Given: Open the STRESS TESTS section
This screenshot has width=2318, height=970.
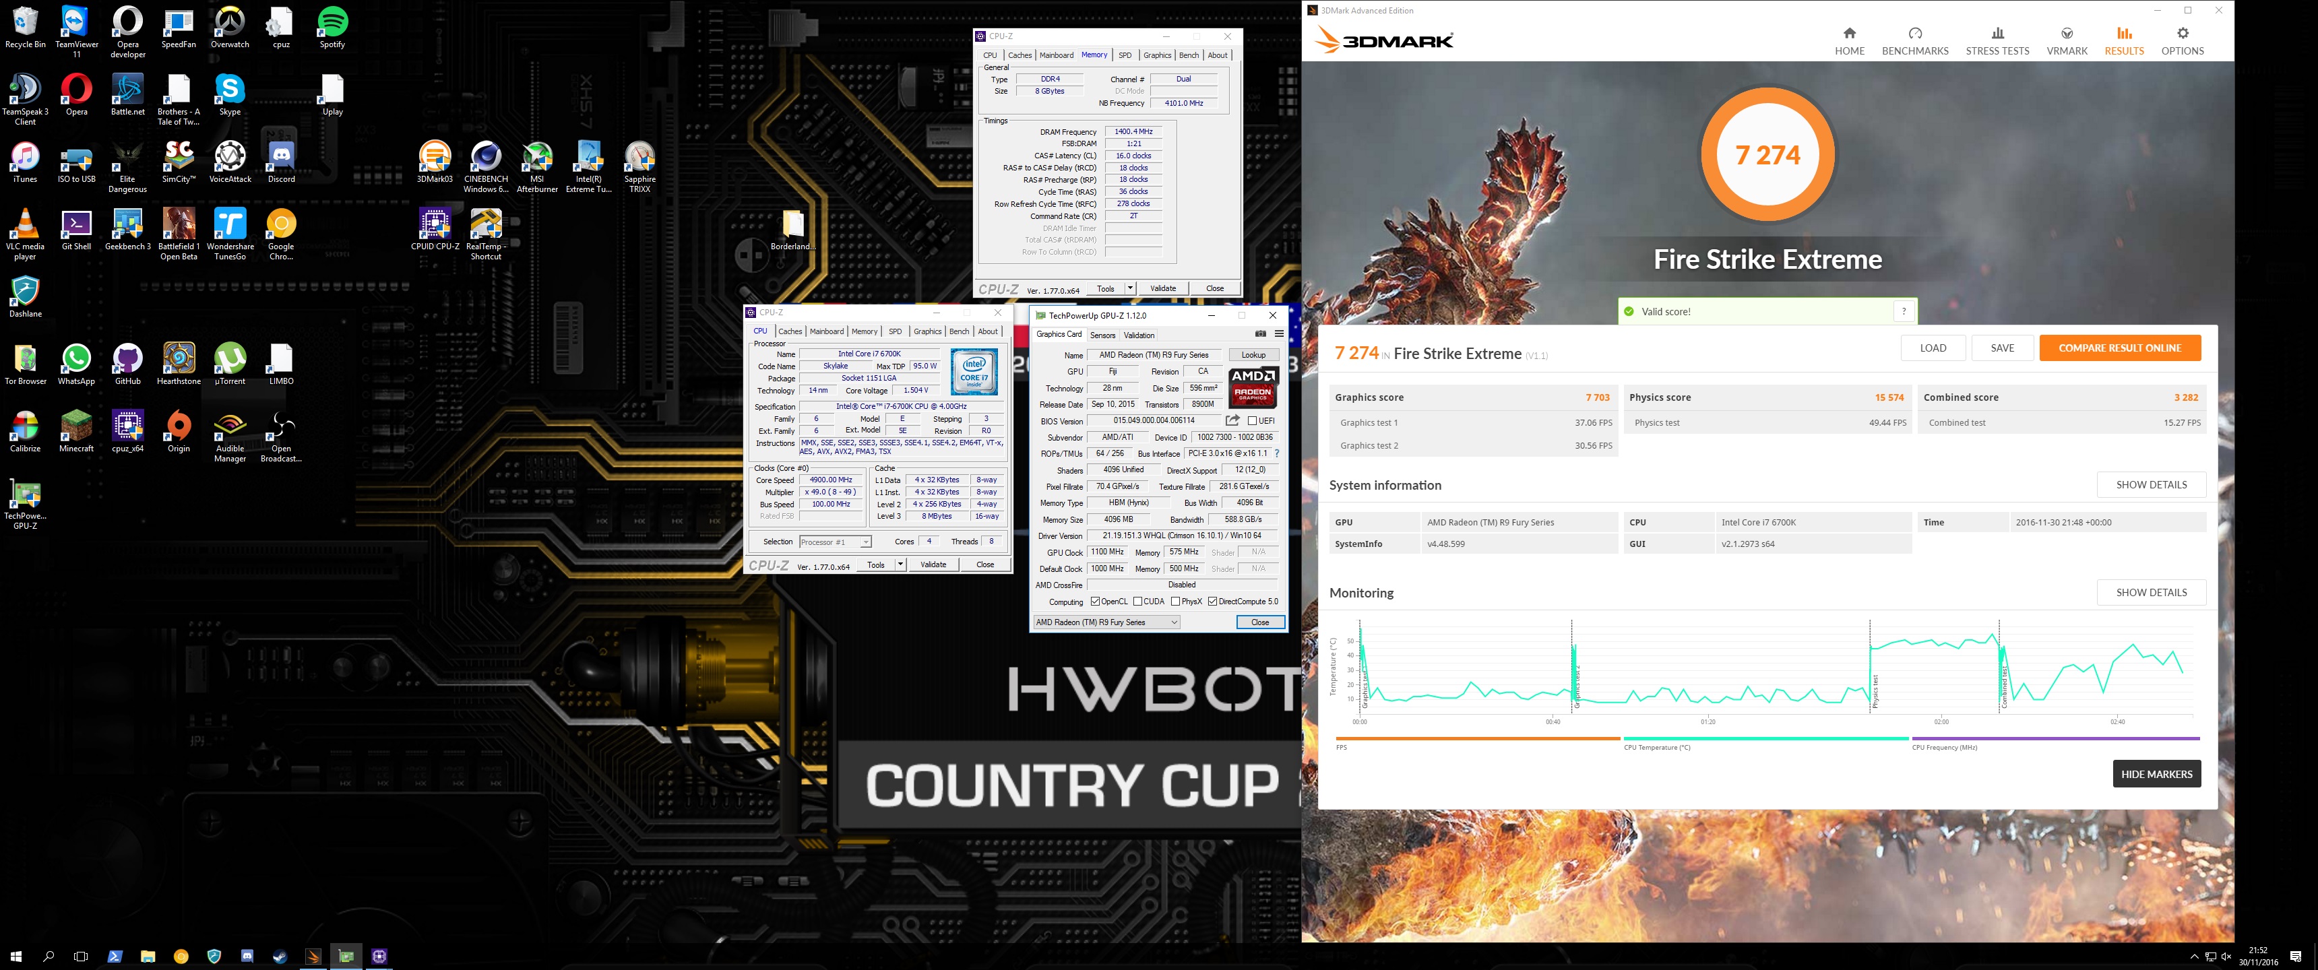Looking at the screenshot, I should pos(1997,41).
